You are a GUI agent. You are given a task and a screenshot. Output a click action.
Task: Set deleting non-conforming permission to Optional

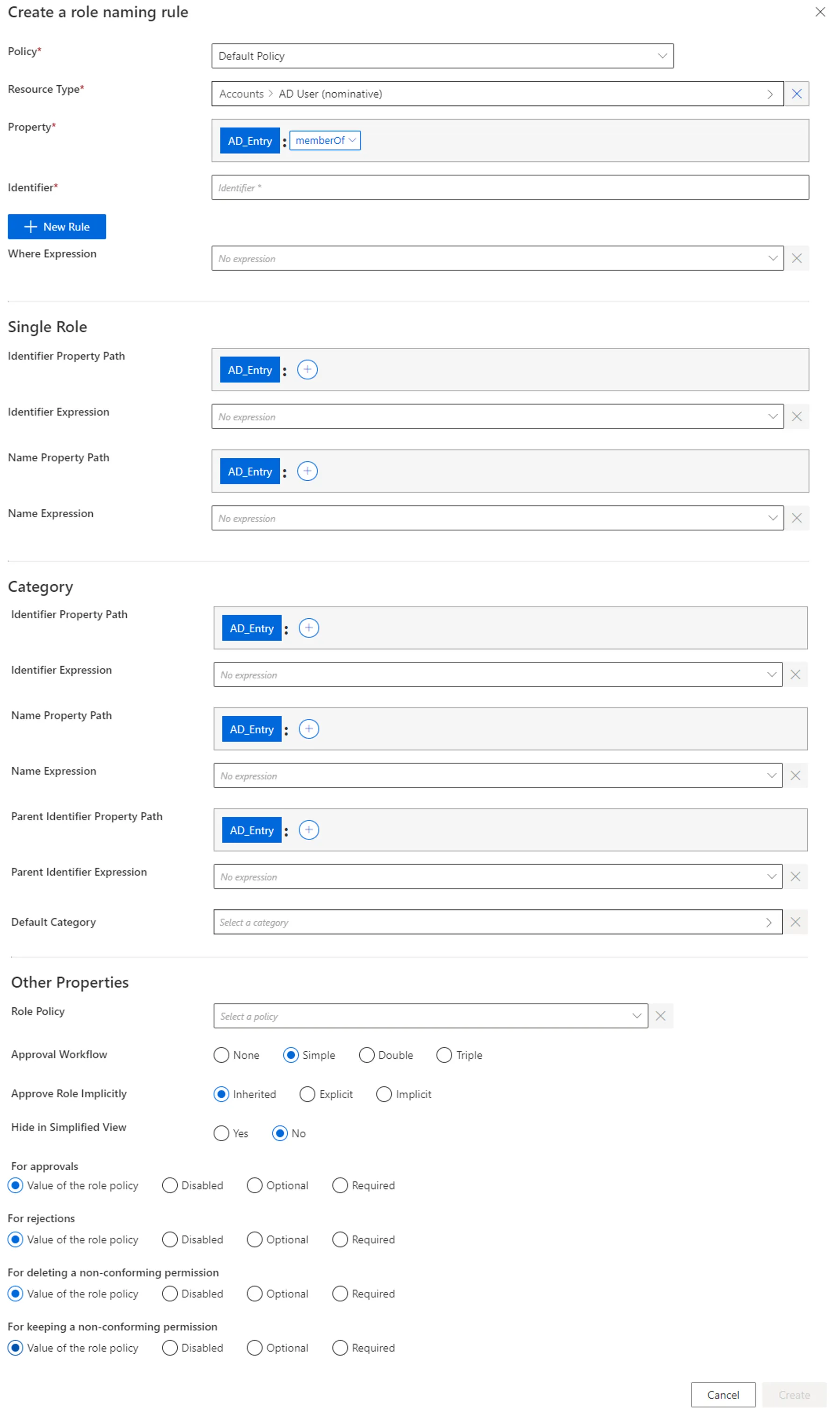(254, 1293)
